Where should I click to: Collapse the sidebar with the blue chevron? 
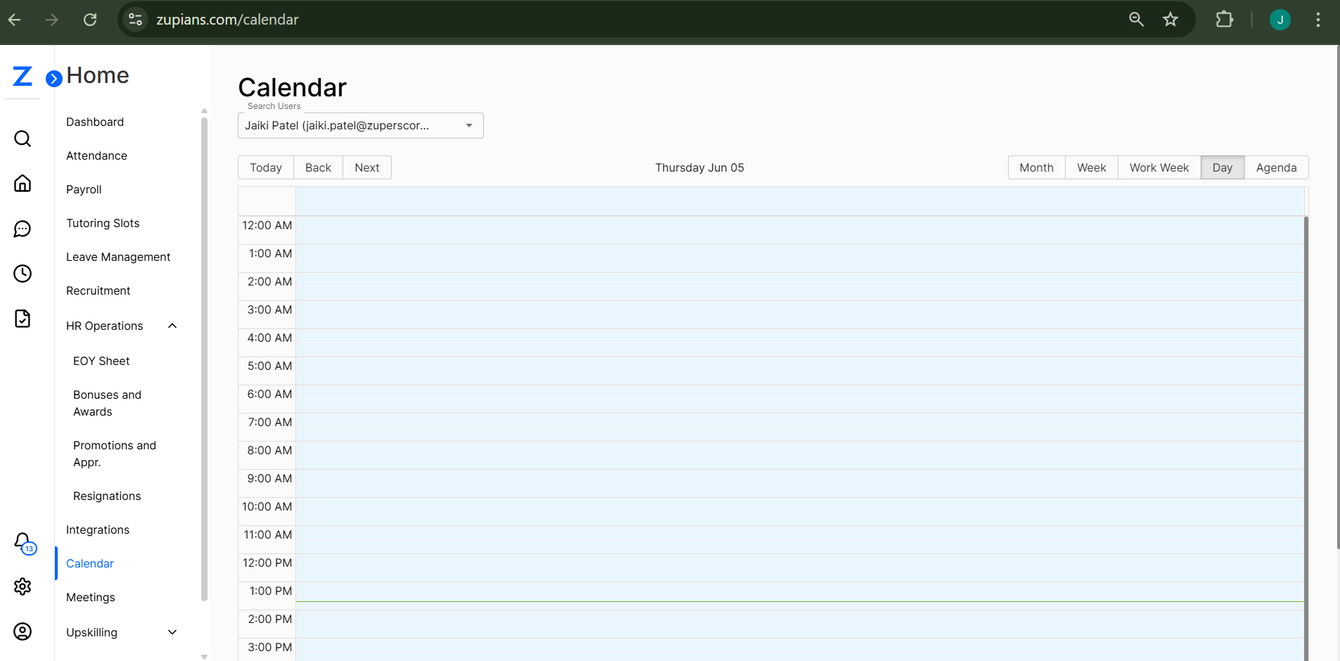pyautogui.click(x=54, y=79)
